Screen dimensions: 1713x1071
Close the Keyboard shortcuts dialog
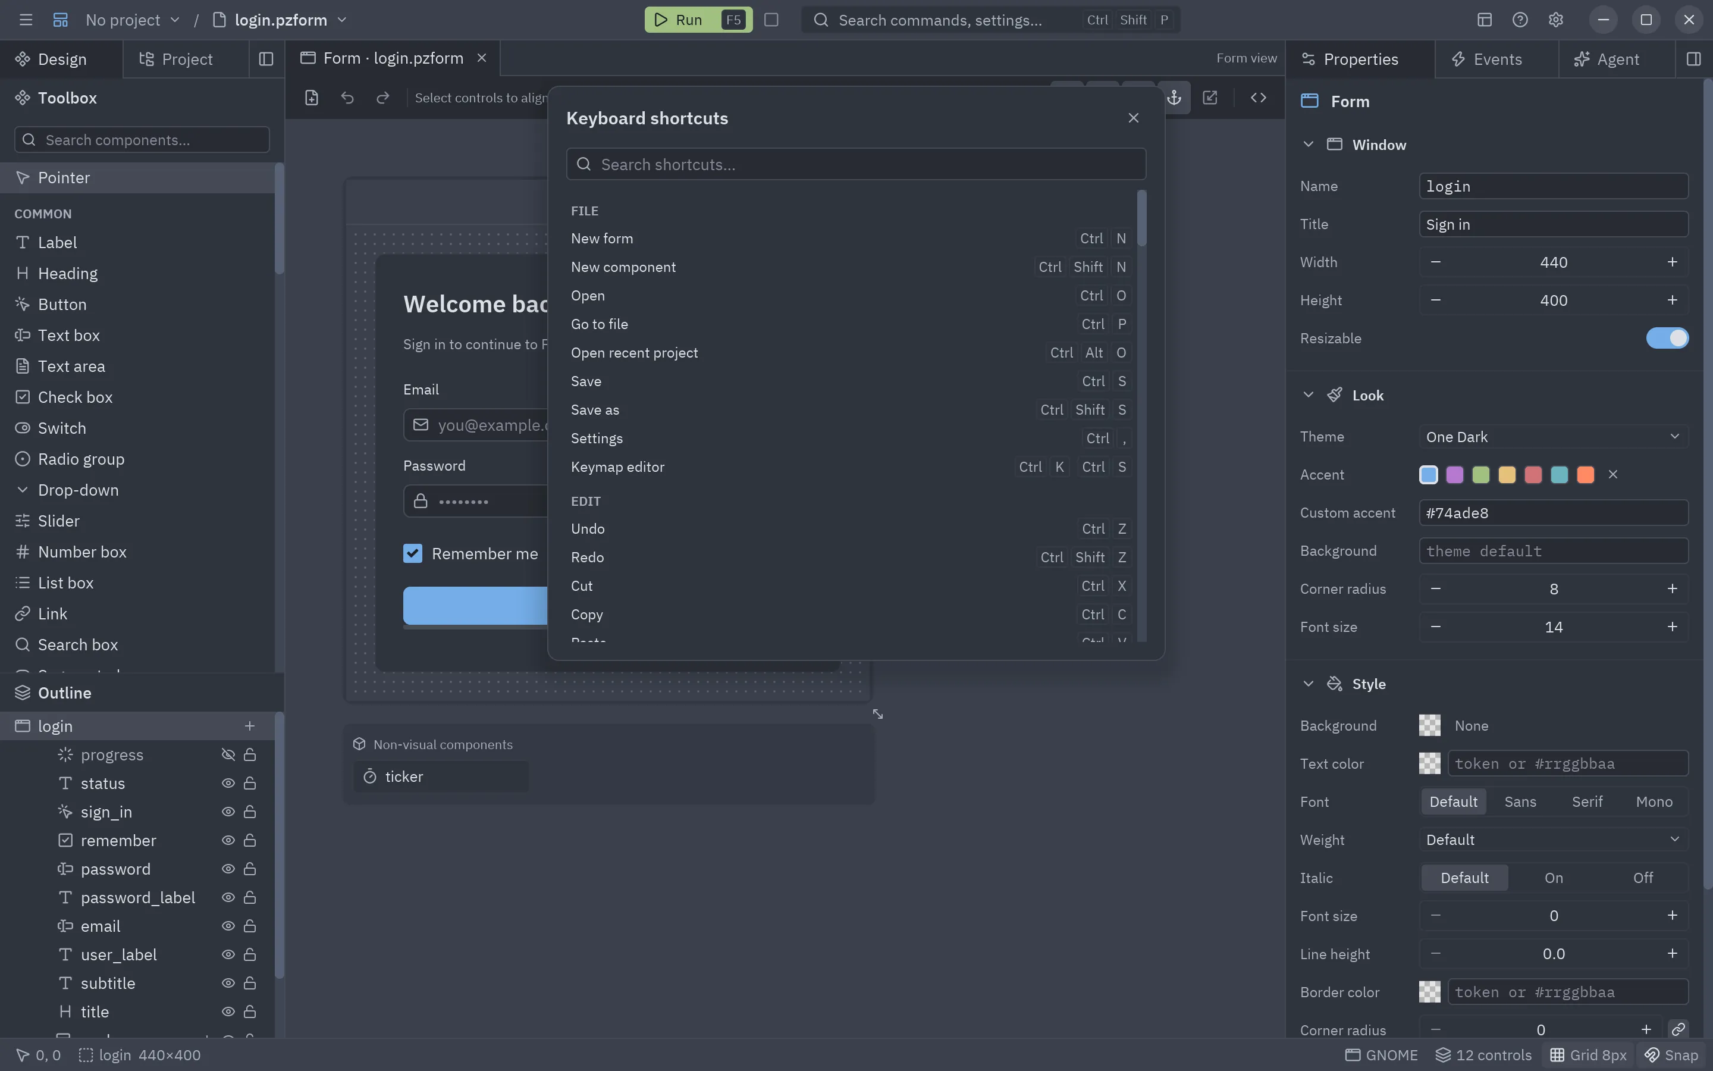(1133, 118)
